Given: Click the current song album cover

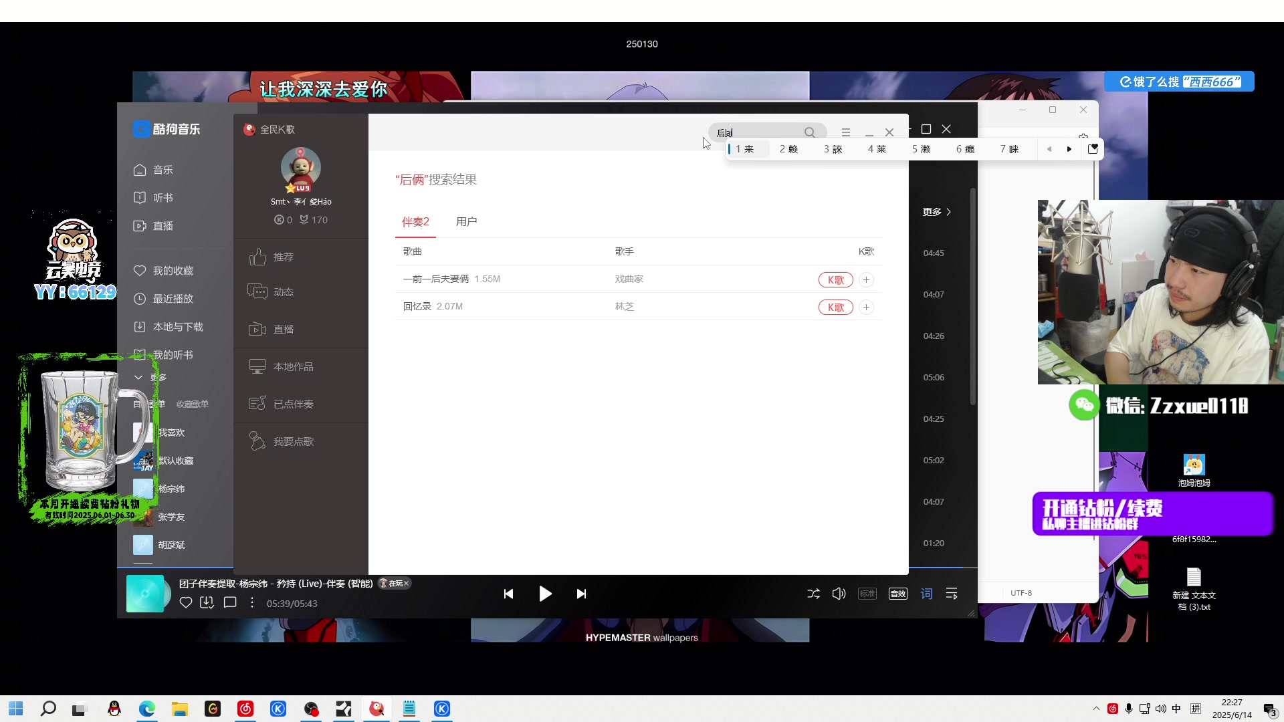Looking at the screenshot, I should pos(145,594).
